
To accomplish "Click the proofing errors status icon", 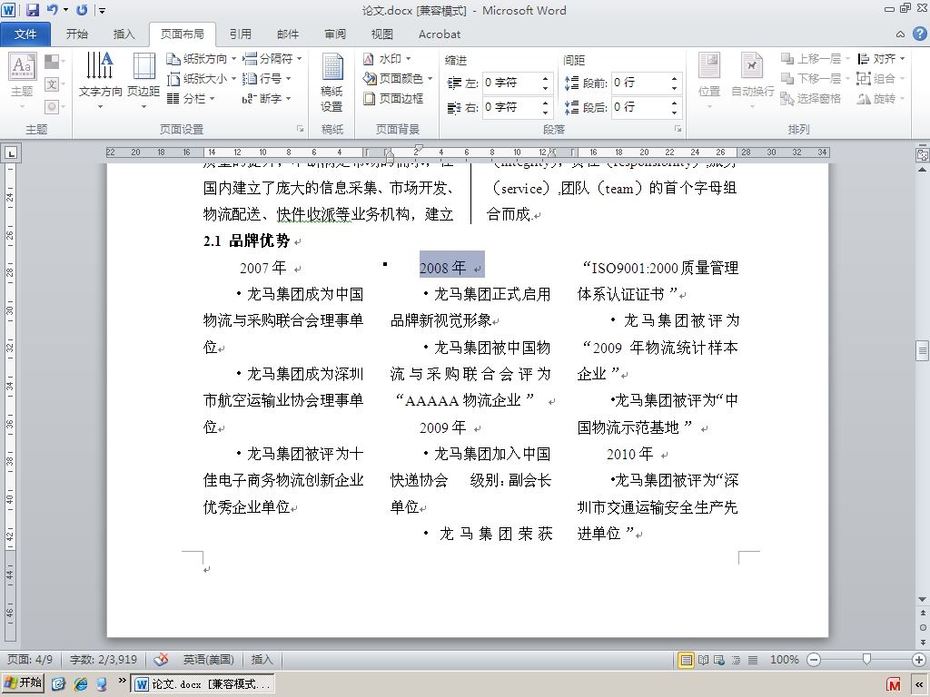I will click(x=161, y=659).
